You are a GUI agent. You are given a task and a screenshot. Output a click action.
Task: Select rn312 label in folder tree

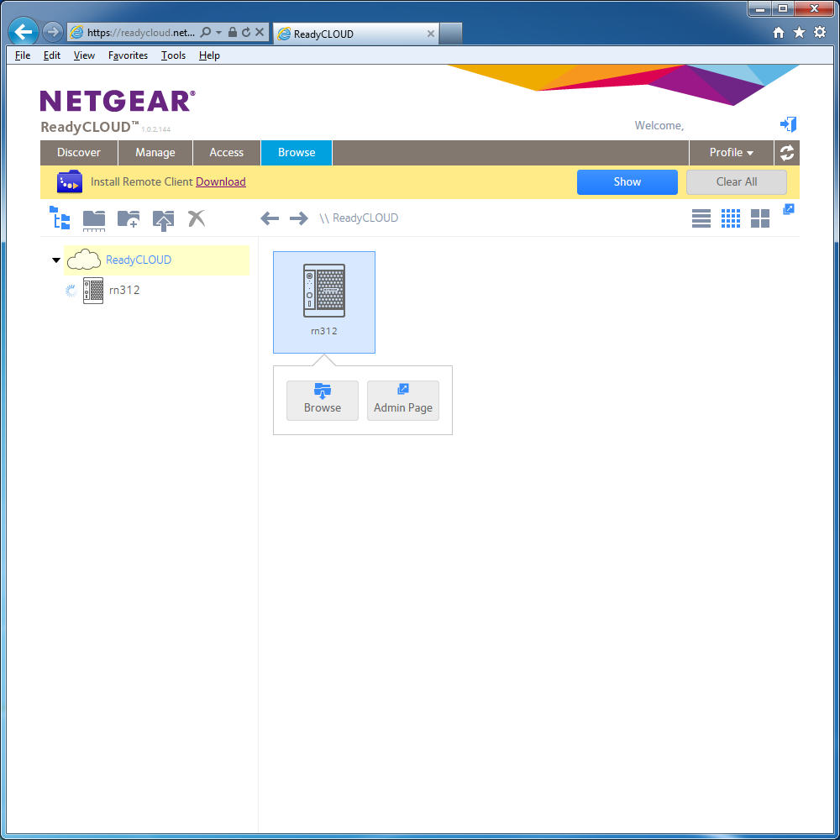[124, 291]
